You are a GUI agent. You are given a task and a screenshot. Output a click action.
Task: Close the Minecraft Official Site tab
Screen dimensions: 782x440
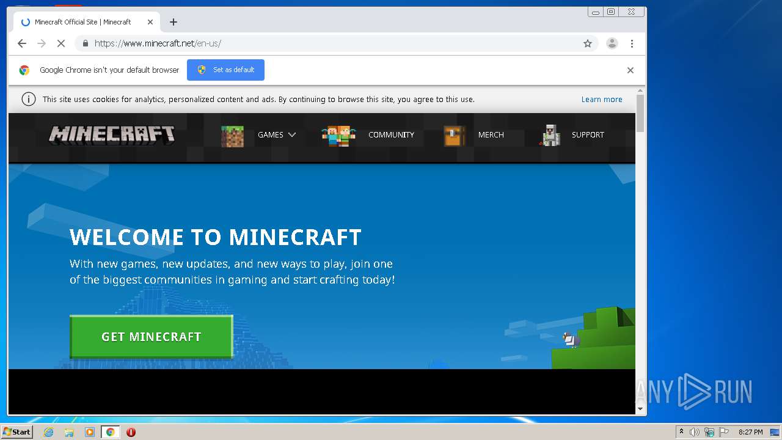click(x=150, y=22)
